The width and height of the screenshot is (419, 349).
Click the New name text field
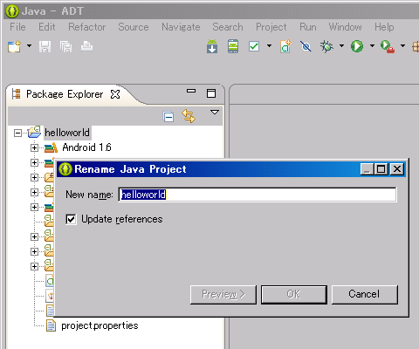[x=258, y=195]
